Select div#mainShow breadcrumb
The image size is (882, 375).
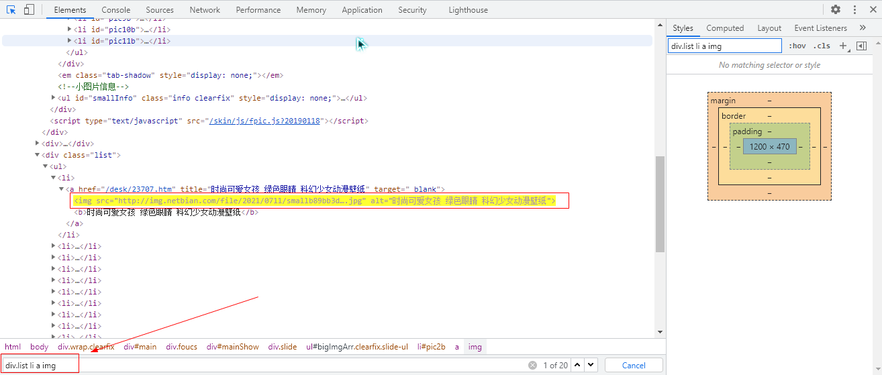coord(232,347)
